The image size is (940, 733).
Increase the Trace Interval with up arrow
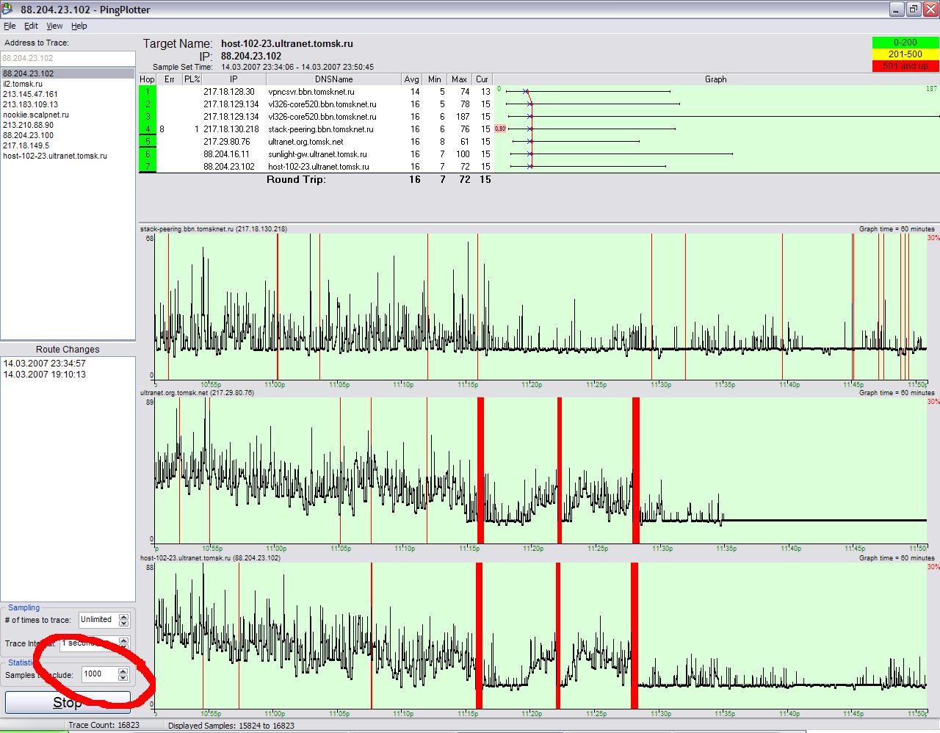point(123,640)
